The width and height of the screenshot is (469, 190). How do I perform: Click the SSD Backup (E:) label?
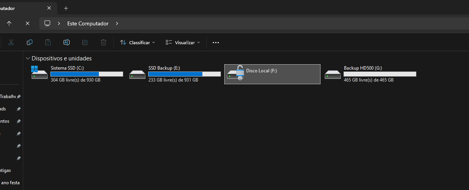(164, 68)
